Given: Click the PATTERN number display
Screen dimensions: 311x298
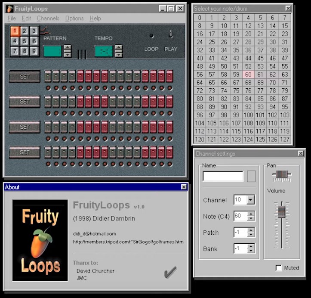Looking at the screenshot, I should click(53, 51).
